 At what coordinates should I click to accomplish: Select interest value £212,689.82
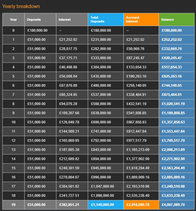coord(69,159)
